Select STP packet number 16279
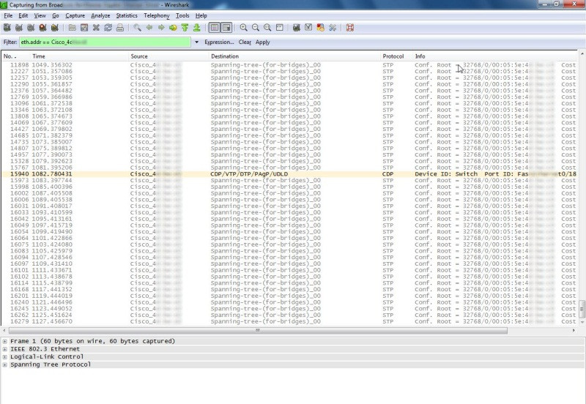Viewport: 586px width, 404px height. pyautogui.click(x=289, y=321)
